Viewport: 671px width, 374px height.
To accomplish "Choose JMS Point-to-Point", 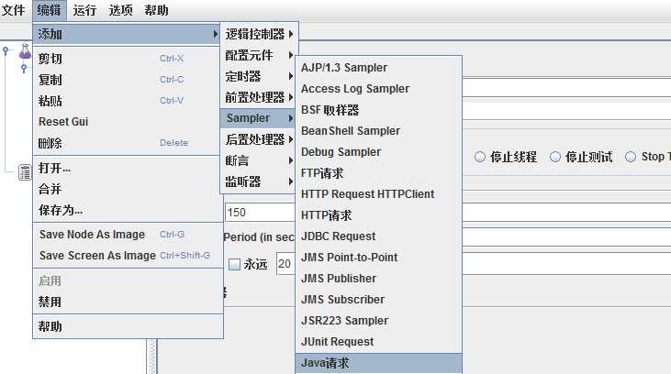I will (379, 258).
